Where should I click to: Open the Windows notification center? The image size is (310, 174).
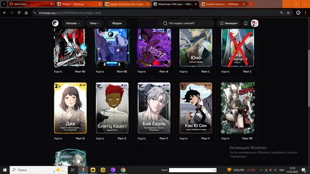(x=304, y=170)
